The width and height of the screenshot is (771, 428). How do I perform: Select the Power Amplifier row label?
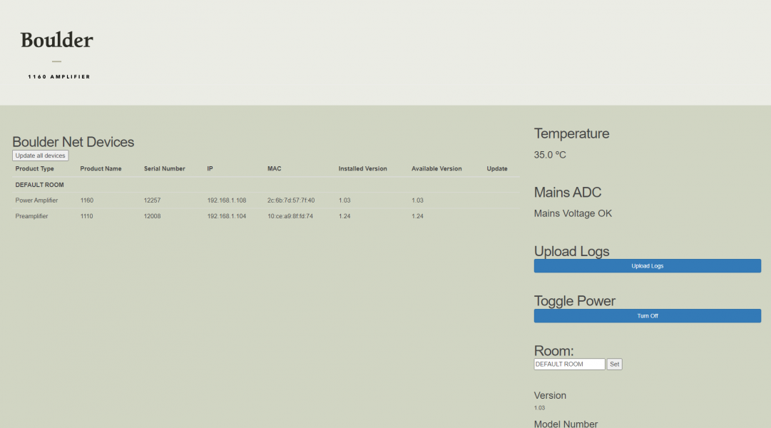tap(36, 200)
